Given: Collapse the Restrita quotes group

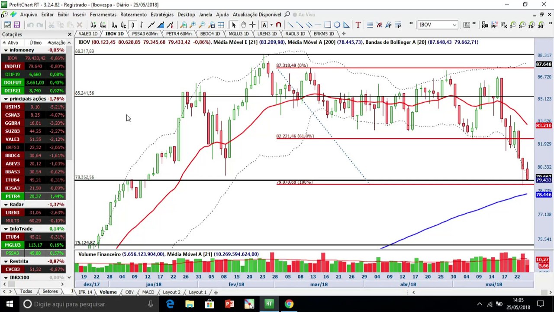Looking at the screenshot, I should point(6,261).
